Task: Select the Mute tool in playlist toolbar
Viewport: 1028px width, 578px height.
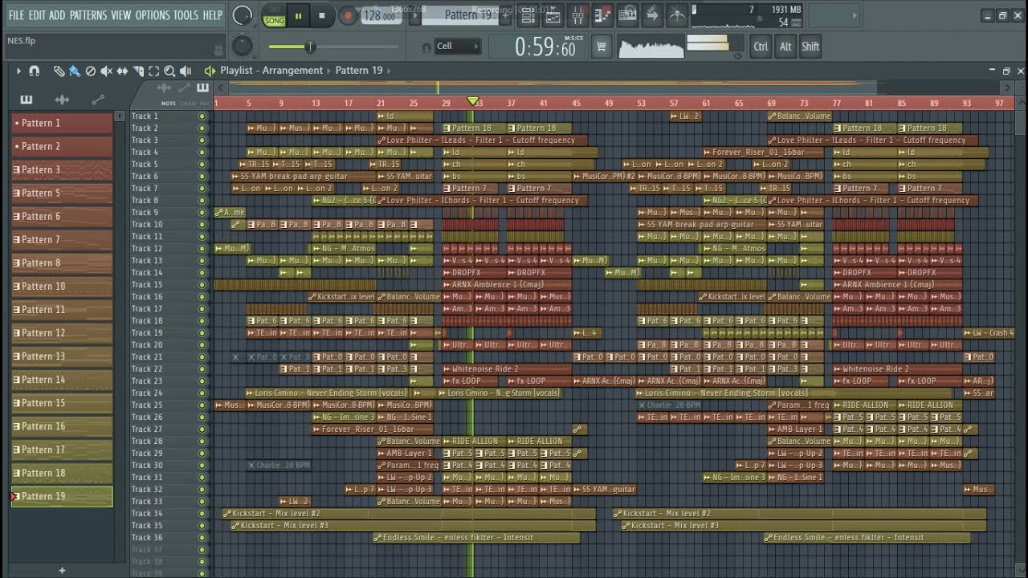Action: (x=106, y=71)
